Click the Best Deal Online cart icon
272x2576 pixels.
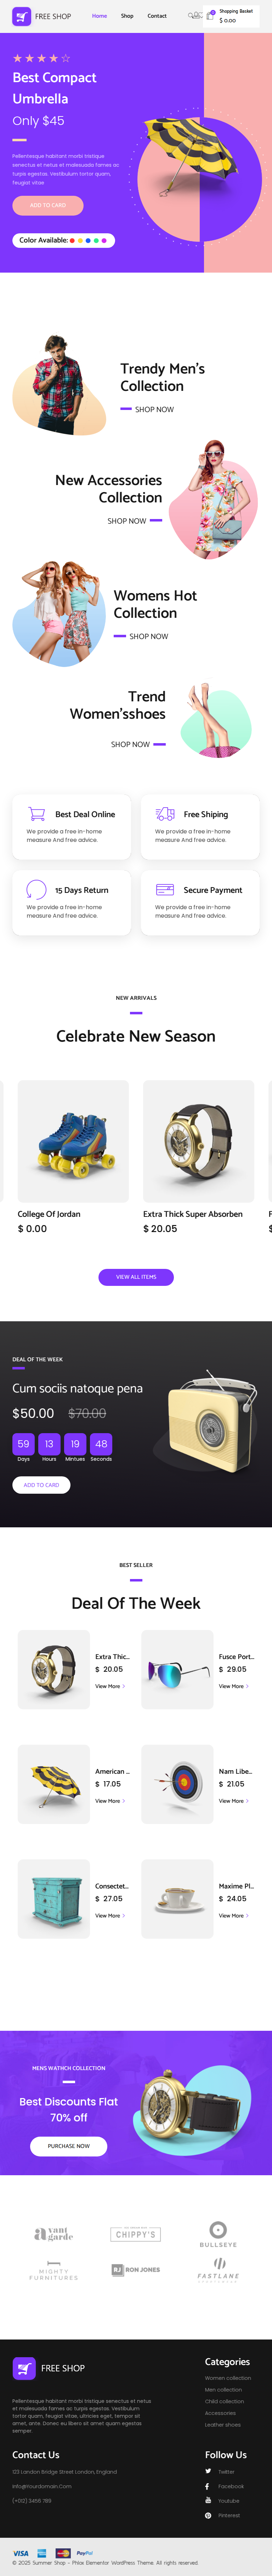36,814
